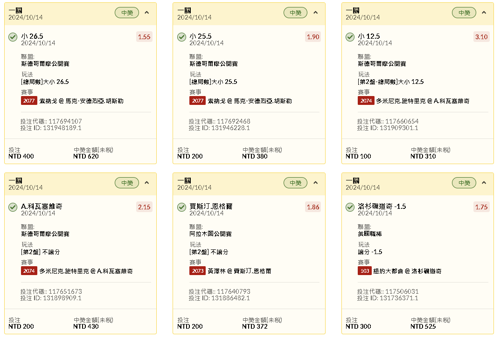Select the 2.15 odds tag
The height and width of the screenshot is (338, 500).
coord(144,207)
